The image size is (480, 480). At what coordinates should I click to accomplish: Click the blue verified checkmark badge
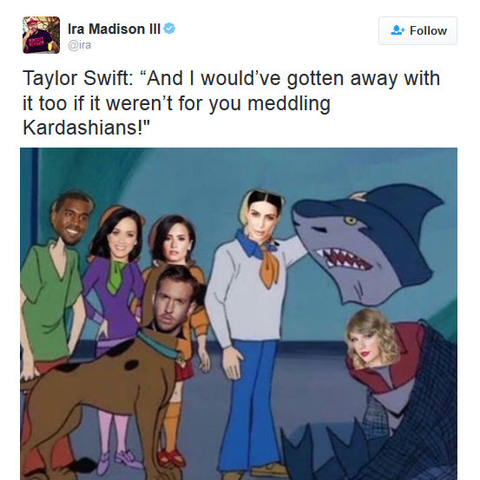pos(169,29)
